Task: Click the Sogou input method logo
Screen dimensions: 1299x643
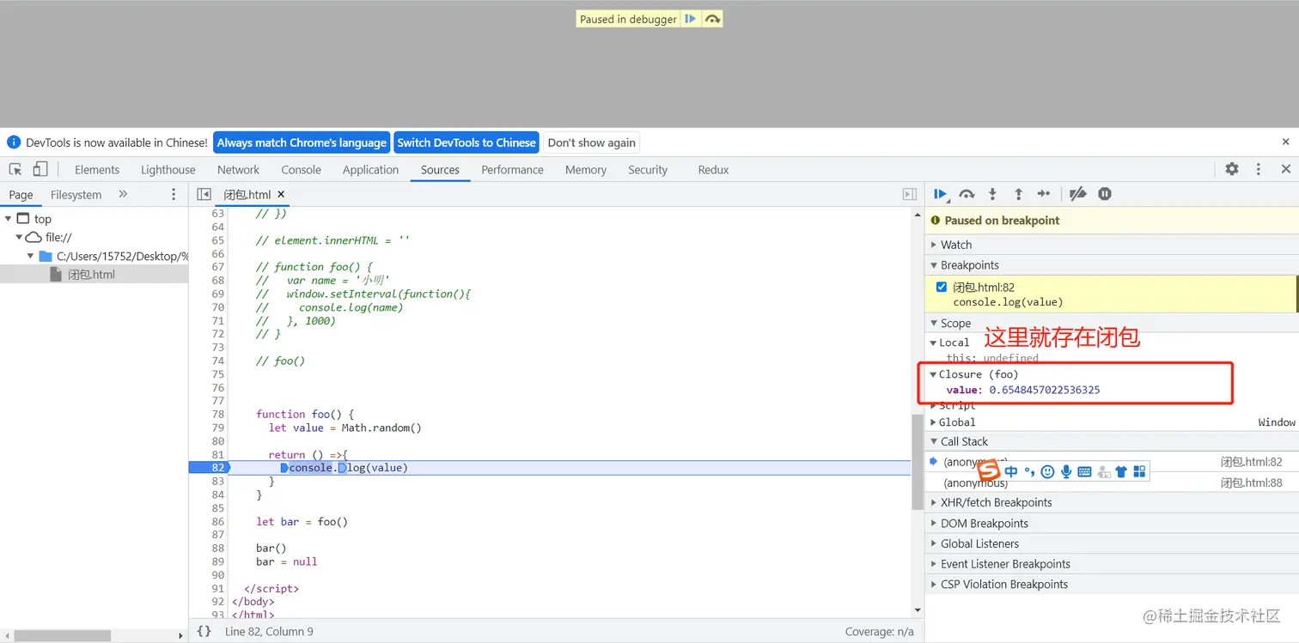Action: tap(990, 471)
